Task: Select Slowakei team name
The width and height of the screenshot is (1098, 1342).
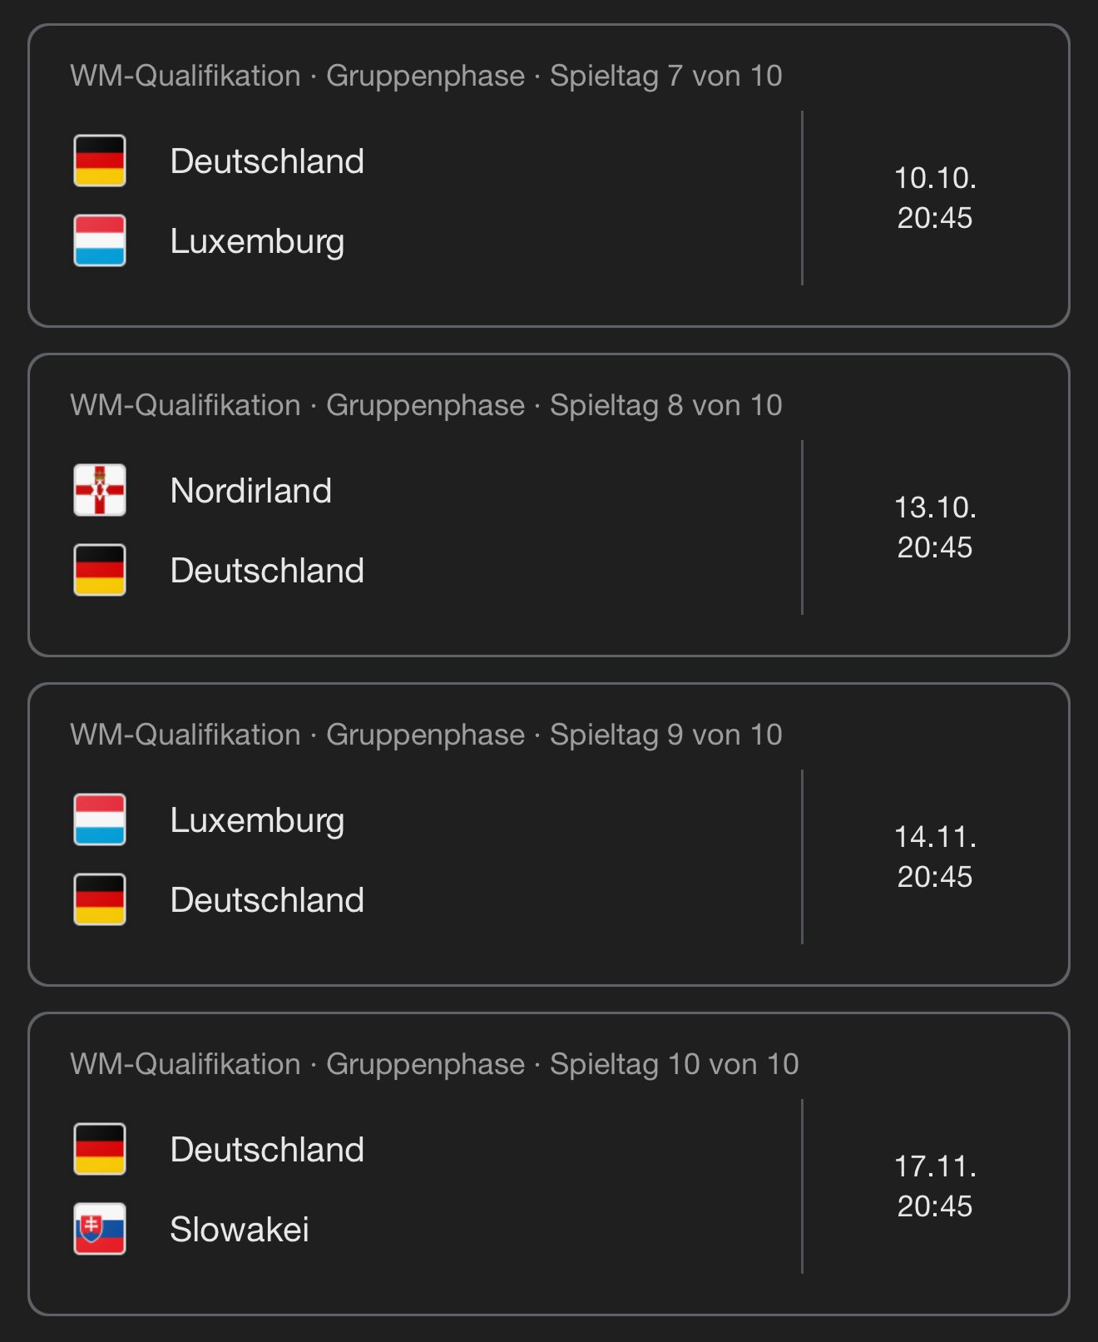Action: 240,1230
